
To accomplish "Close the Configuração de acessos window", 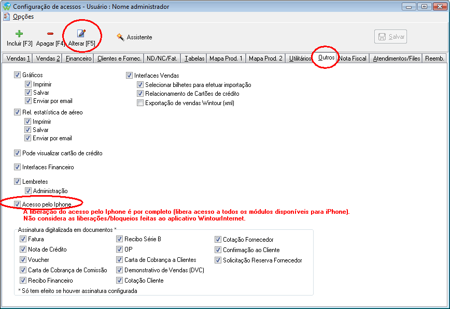I will pos(440,6).
